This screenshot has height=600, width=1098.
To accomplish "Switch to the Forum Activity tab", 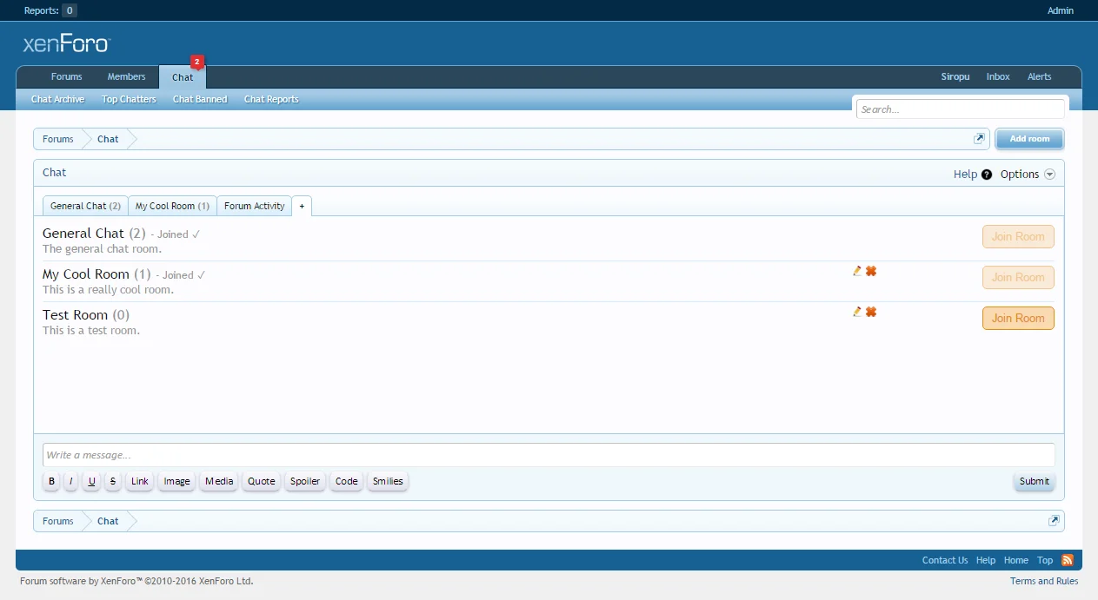I will coord(254,206).
